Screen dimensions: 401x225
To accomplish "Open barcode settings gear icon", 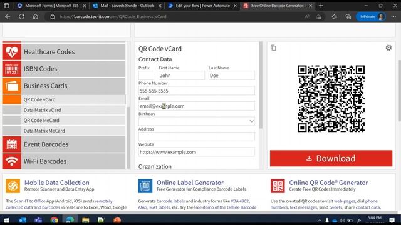I will pos(388,47).
